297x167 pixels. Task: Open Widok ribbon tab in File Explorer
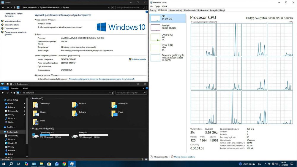click(x=26, y=88)
